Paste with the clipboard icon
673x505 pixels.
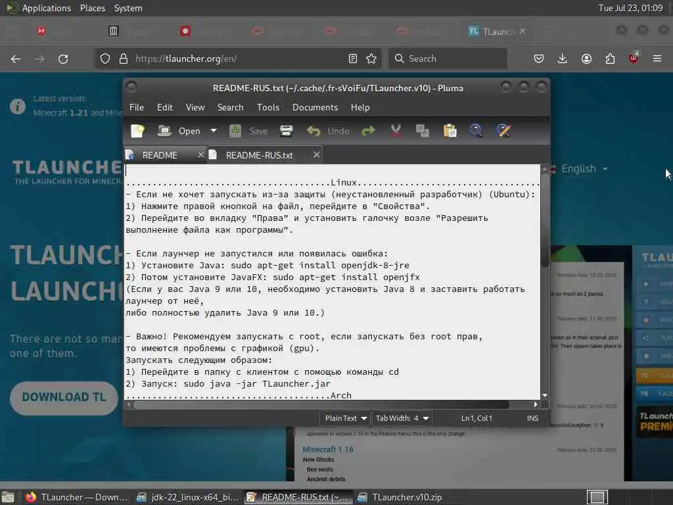click(450, 131)
